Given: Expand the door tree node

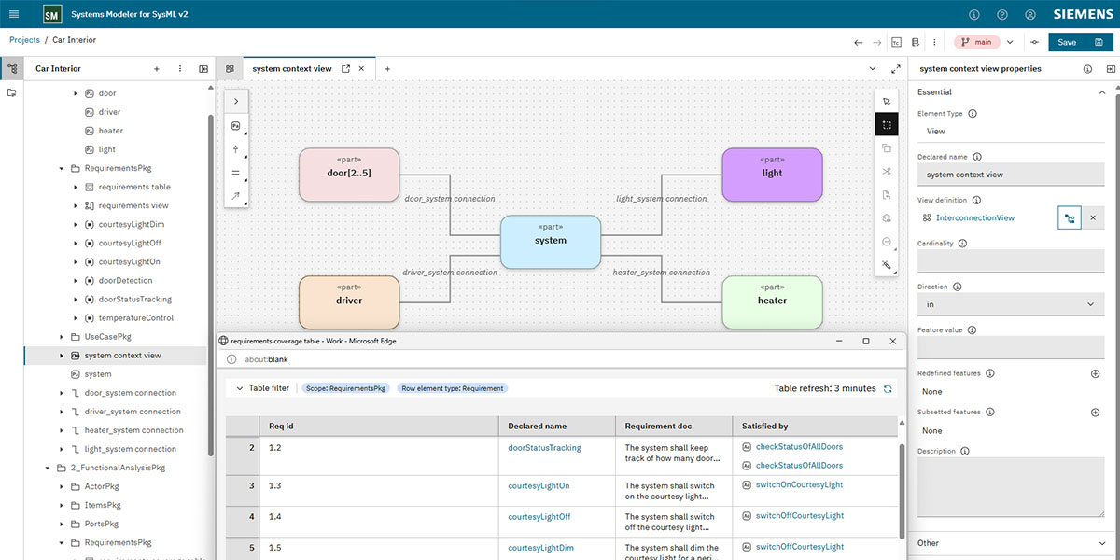Looking at the screenshot, I should [75, 93].
